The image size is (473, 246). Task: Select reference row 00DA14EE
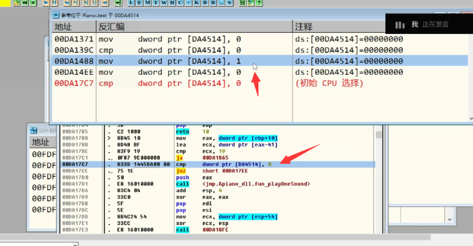click(260, 72)
